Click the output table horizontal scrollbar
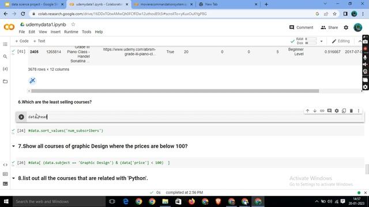Image resolution: width=369 pixels, height=207 pixels. [175, 91]
